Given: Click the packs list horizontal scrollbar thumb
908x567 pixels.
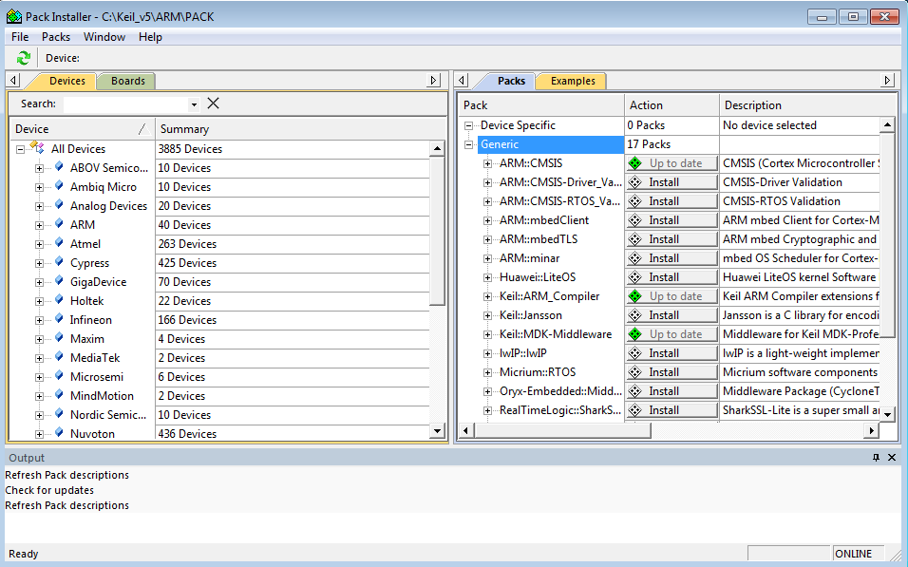Looking at the screenshot, I should 563,430.
